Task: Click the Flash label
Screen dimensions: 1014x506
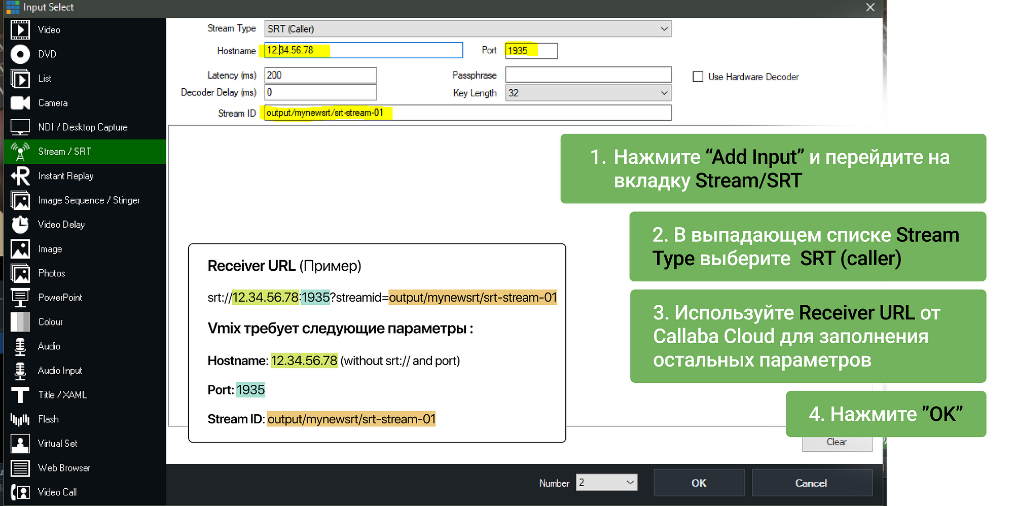Action: coord(48,419)
